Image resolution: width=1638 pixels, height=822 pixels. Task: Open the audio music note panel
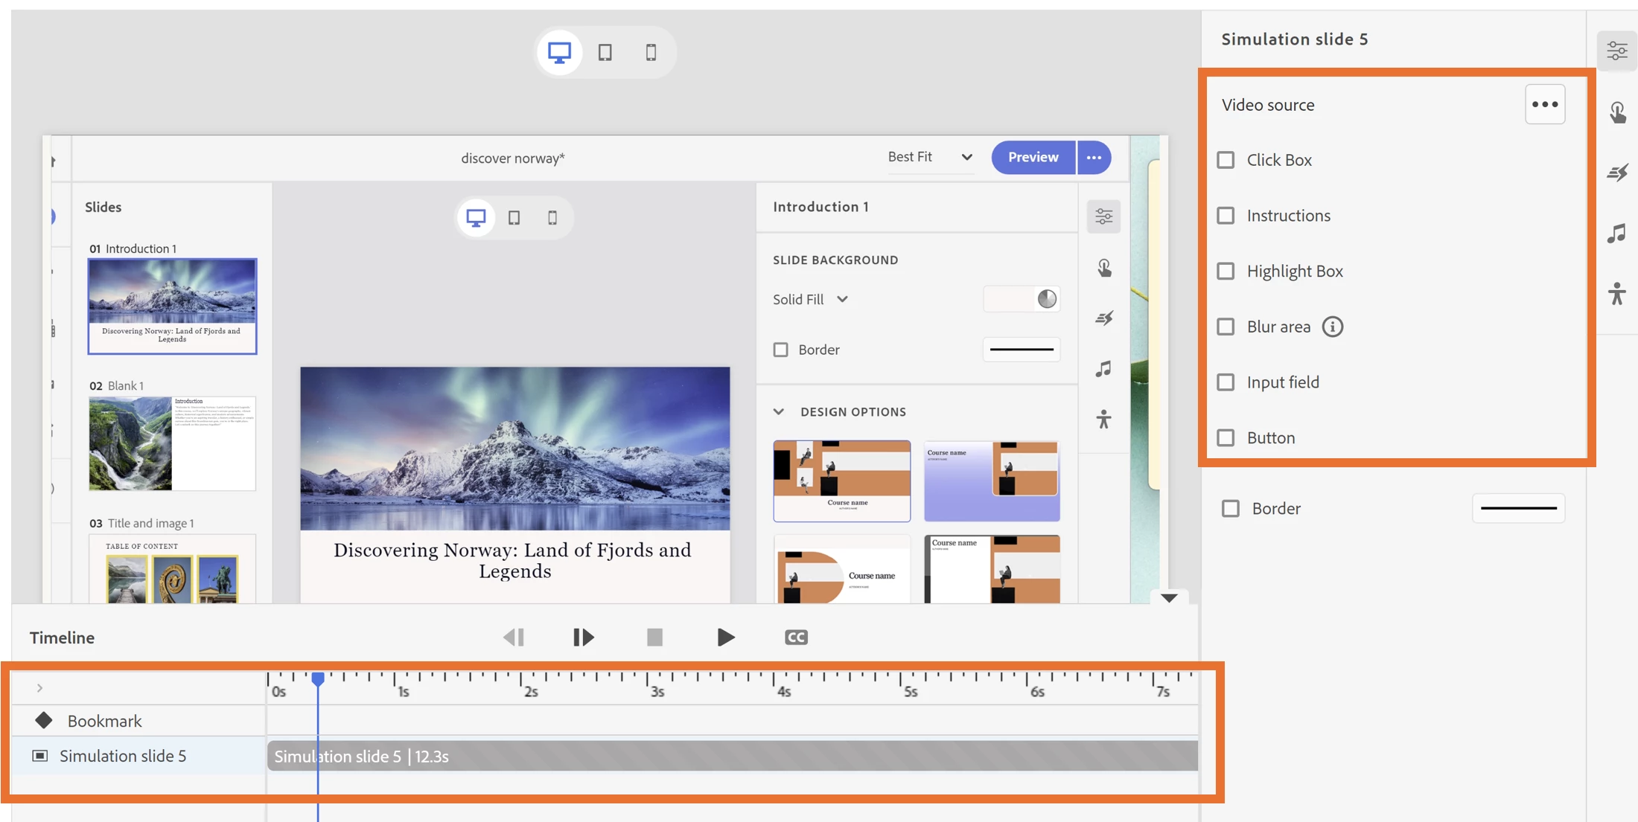click(1617, 234)
